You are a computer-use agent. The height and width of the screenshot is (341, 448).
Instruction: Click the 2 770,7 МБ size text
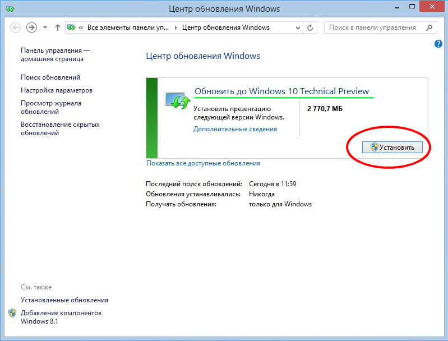pos(325,109)
